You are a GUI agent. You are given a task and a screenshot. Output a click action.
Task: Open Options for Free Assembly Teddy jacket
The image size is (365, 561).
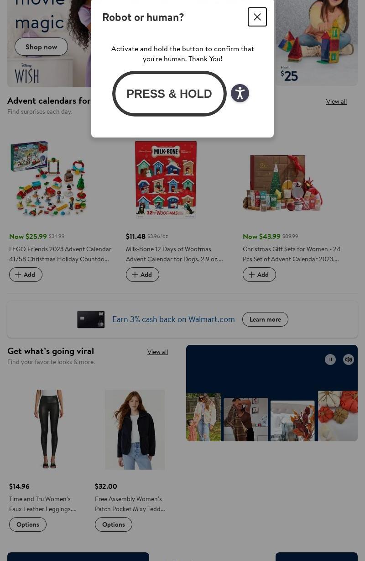[114, 524]
